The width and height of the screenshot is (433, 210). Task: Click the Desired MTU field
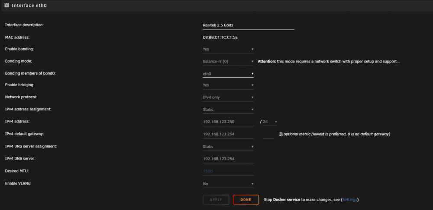(228, 171)
